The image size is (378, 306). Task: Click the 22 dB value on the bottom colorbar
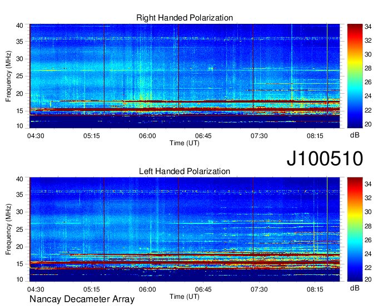pos(368,268)
